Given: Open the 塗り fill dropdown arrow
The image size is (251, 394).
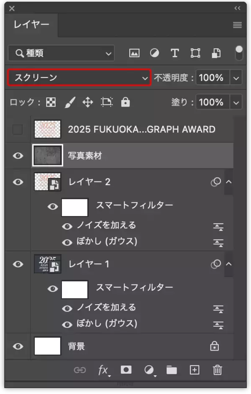Looking at the screenshot, I should (236, 102).
